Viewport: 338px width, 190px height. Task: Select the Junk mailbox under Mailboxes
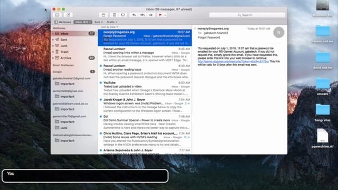click(74, 46)
